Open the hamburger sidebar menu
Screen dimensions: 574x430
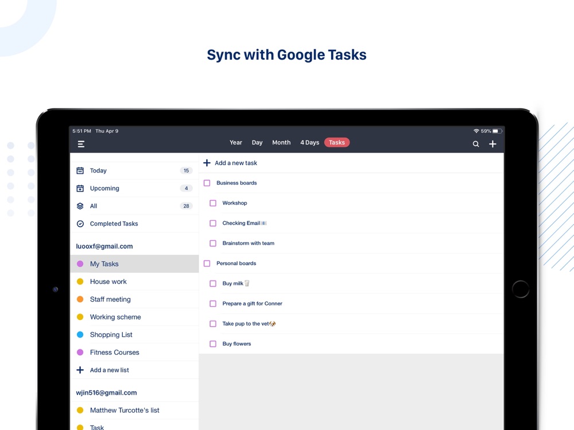[x=81, y=144]
